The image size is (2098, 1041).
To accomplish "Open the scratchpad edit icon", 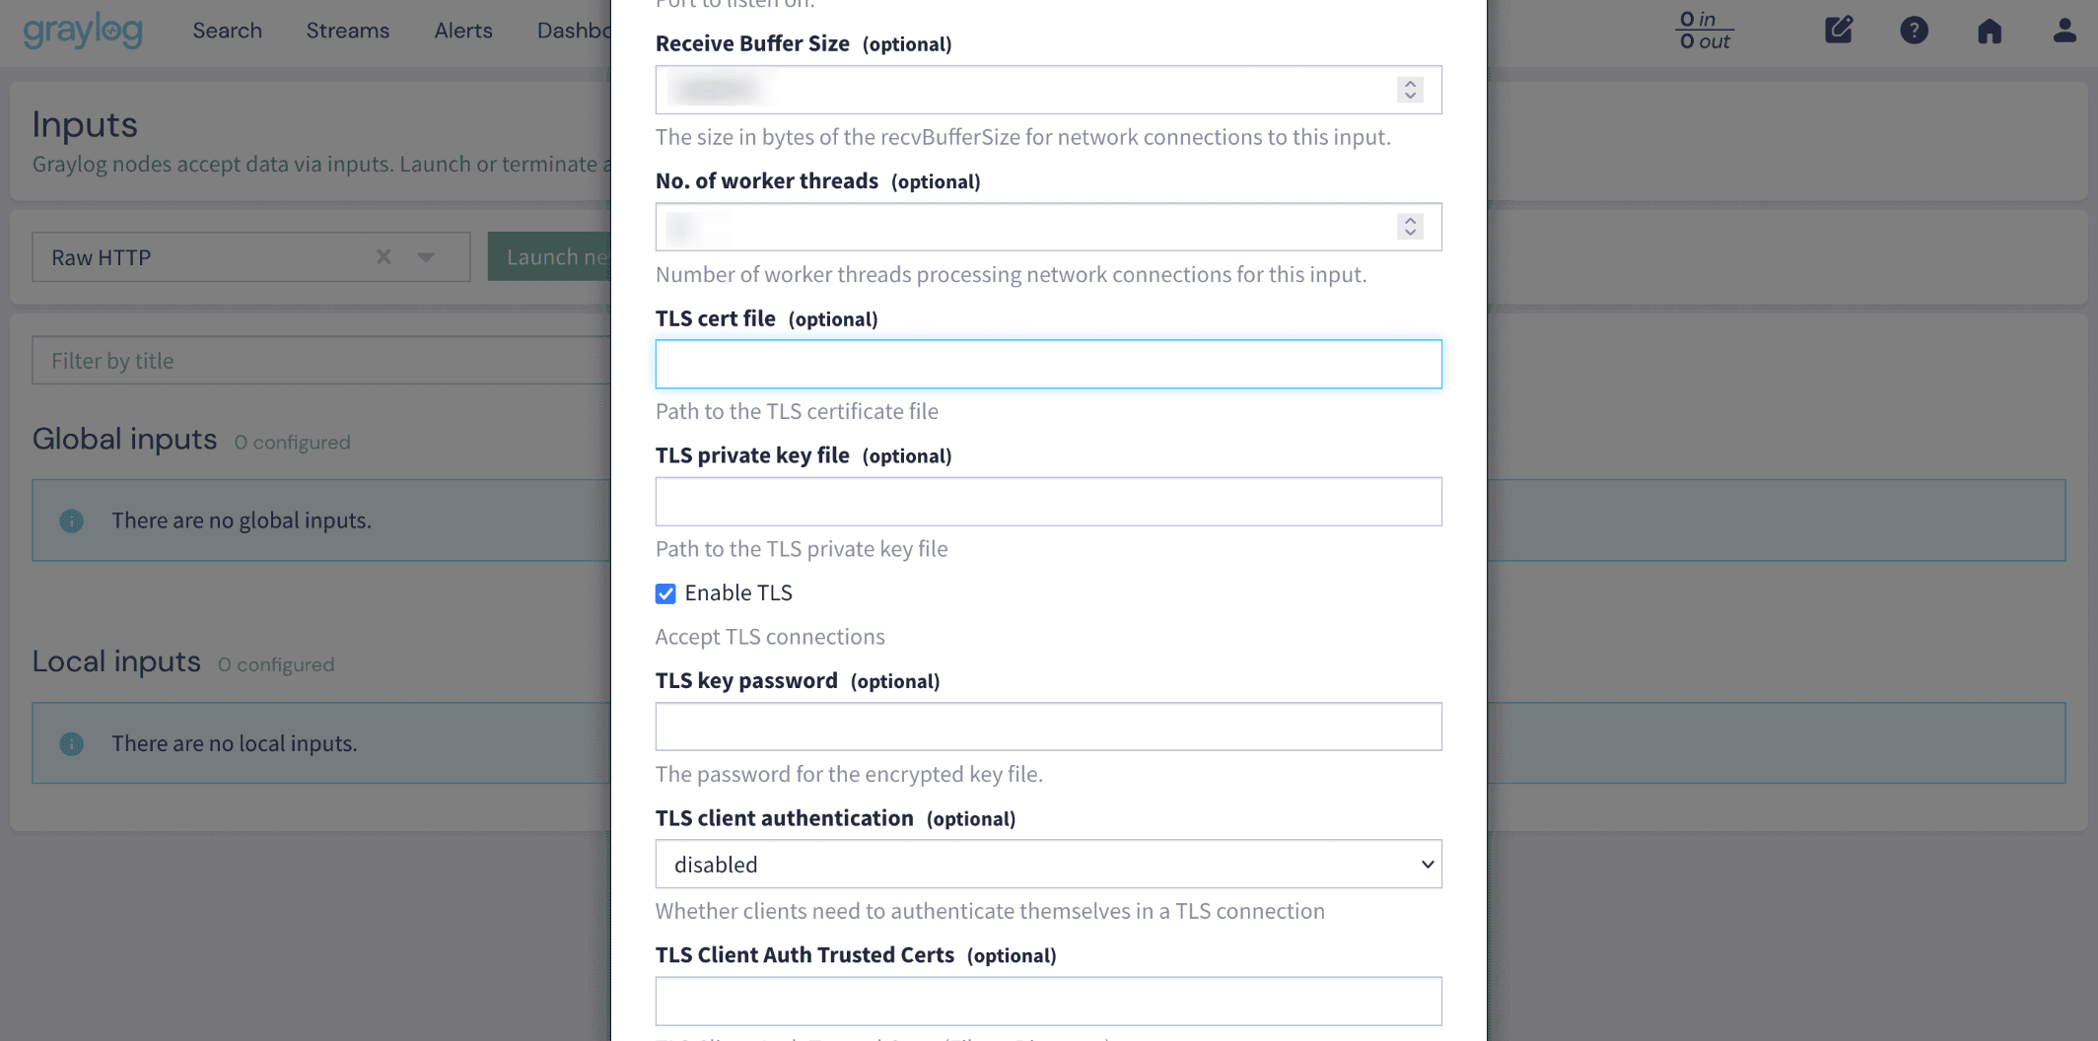I will click(1839, 31).
